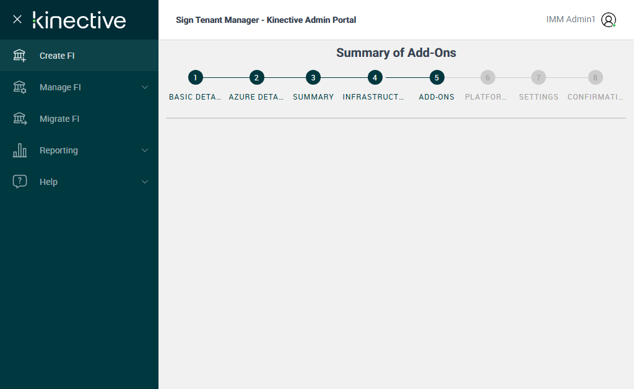Go to step 1 circle Basic Details
The height and width of the screenshot is (389, 634).
coord(195,77)
